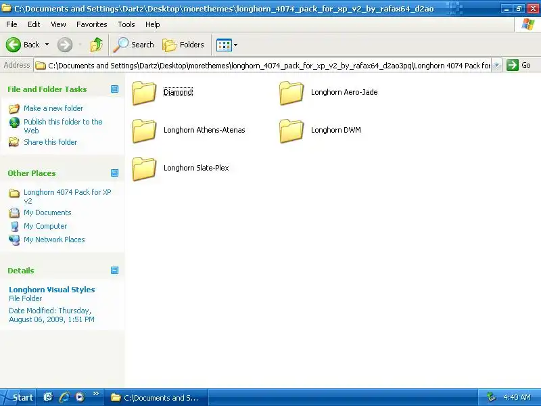Open the Back history dropdown arrow
The width and height of the screenshot is (541, 406).
pyautogui.click(x=47, y=45)
